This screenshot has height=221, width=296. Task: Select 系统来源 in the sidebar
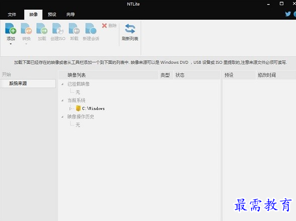(28, 83)
